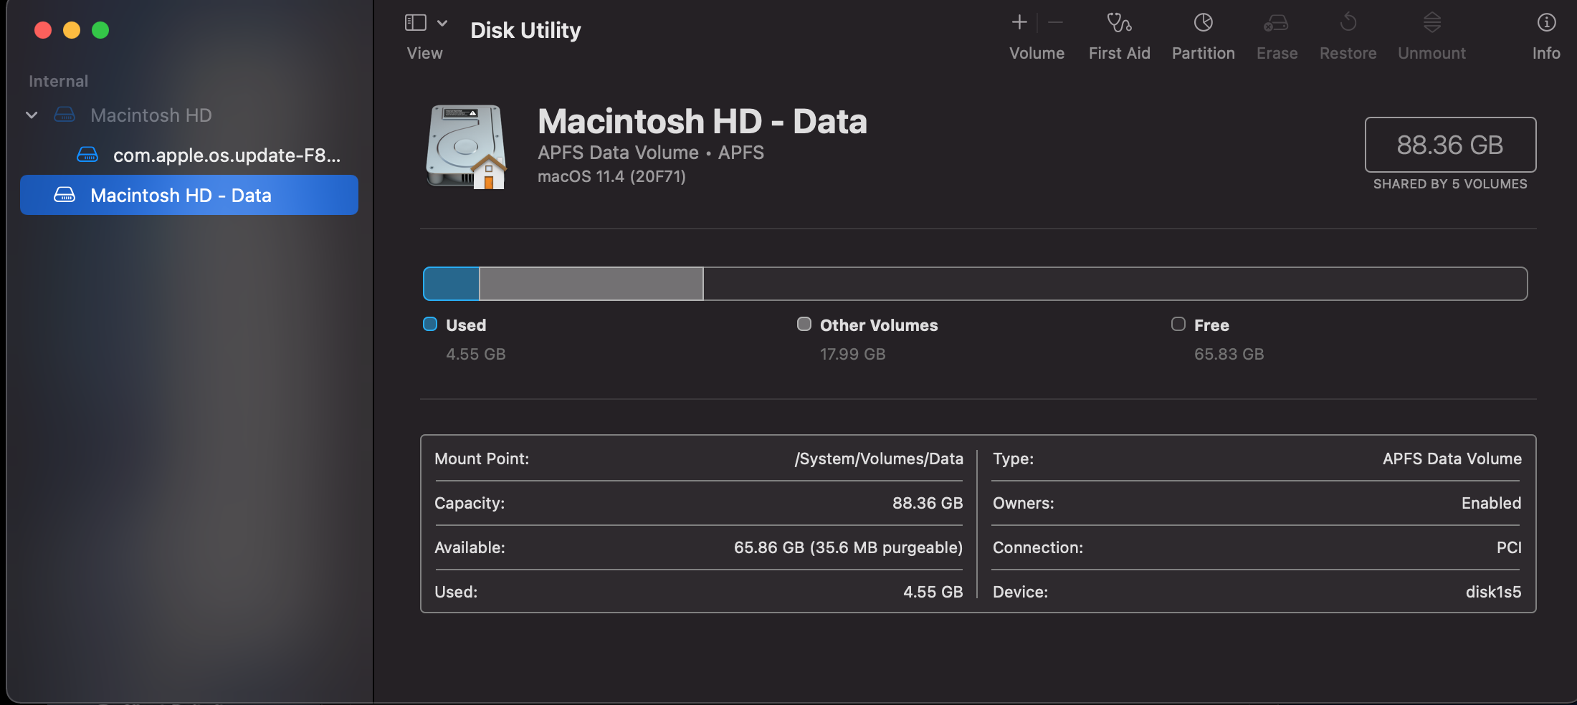Image resolution: width=1577 pixels, height=705 pixels.
Task: Select Macintosh HD - Data volume
Action: pyautogui.click(x=181, y=196)
